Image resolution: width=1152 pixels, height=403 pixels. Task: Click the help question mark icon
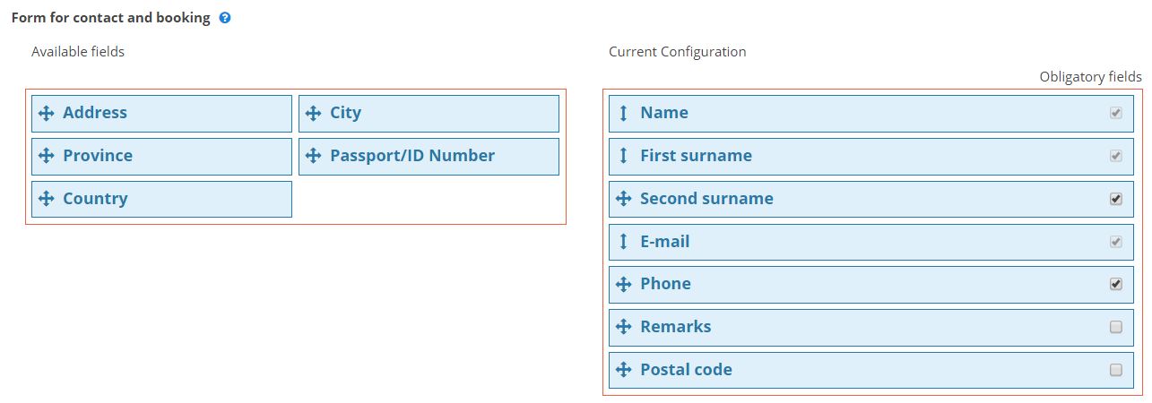pyautogui.click(x=225, y=18)
